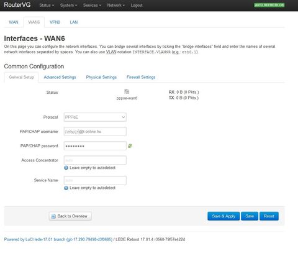Click the Reset button
The width and height of the screenshot is (298, 256).
pos(269,216)
